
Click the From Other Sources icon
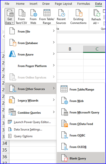tap(13, 89)
